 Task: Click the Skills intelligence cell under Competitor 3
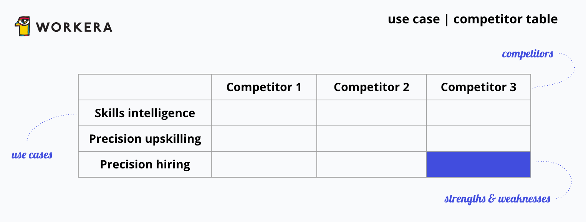click(x=478, y=113)
